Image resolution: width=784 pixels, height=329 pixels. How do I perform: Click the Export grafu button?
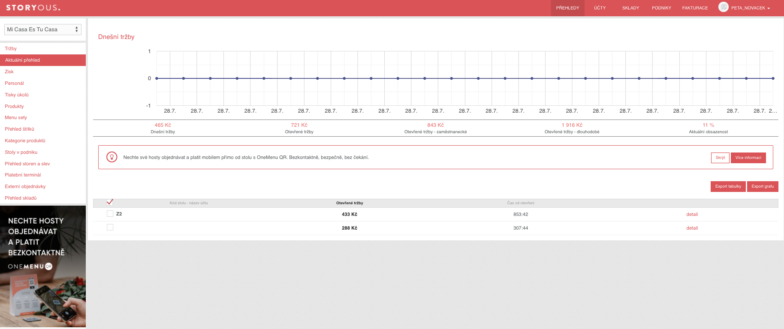[x=763, y=186]
